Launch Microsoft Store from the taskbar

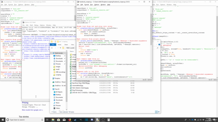coord(58,120)
